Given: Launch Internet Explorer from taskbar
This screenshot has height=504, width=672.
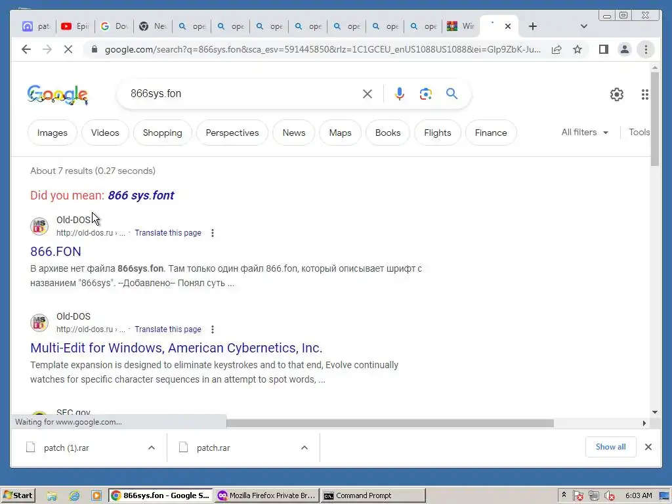Looking at the screenshot, I should click(x=75, y=495).
